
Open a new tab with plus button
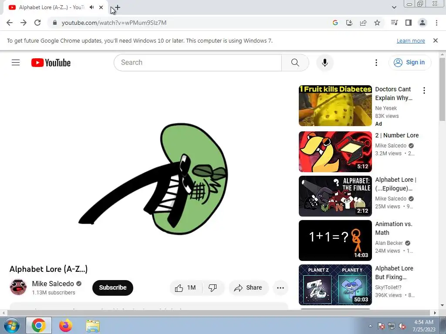click(118, 7)
